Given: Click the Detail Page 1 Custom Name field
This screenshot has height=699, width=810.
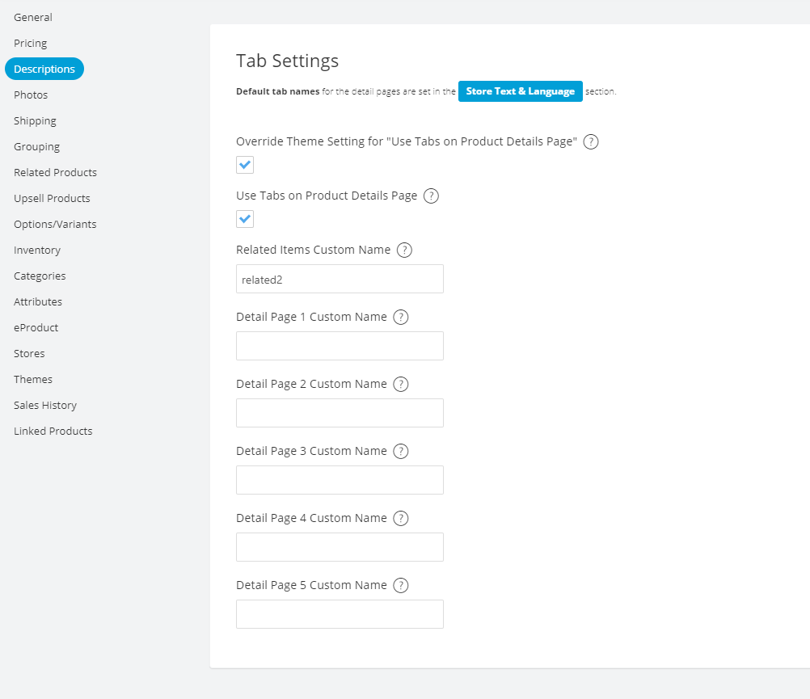Looking at the screenshot, I should pos(340,346).
